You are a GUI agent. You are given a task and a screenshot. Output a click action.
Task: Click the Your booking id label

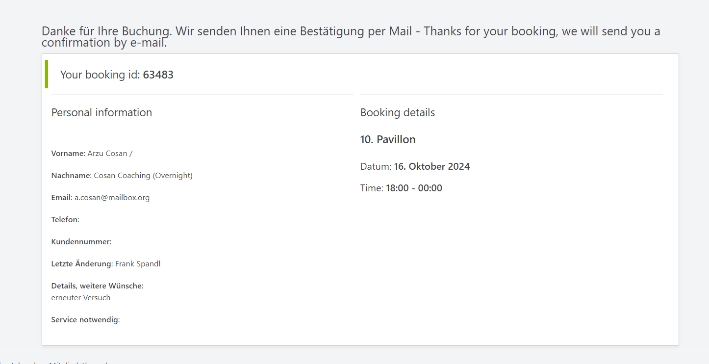tap(100, 75)
